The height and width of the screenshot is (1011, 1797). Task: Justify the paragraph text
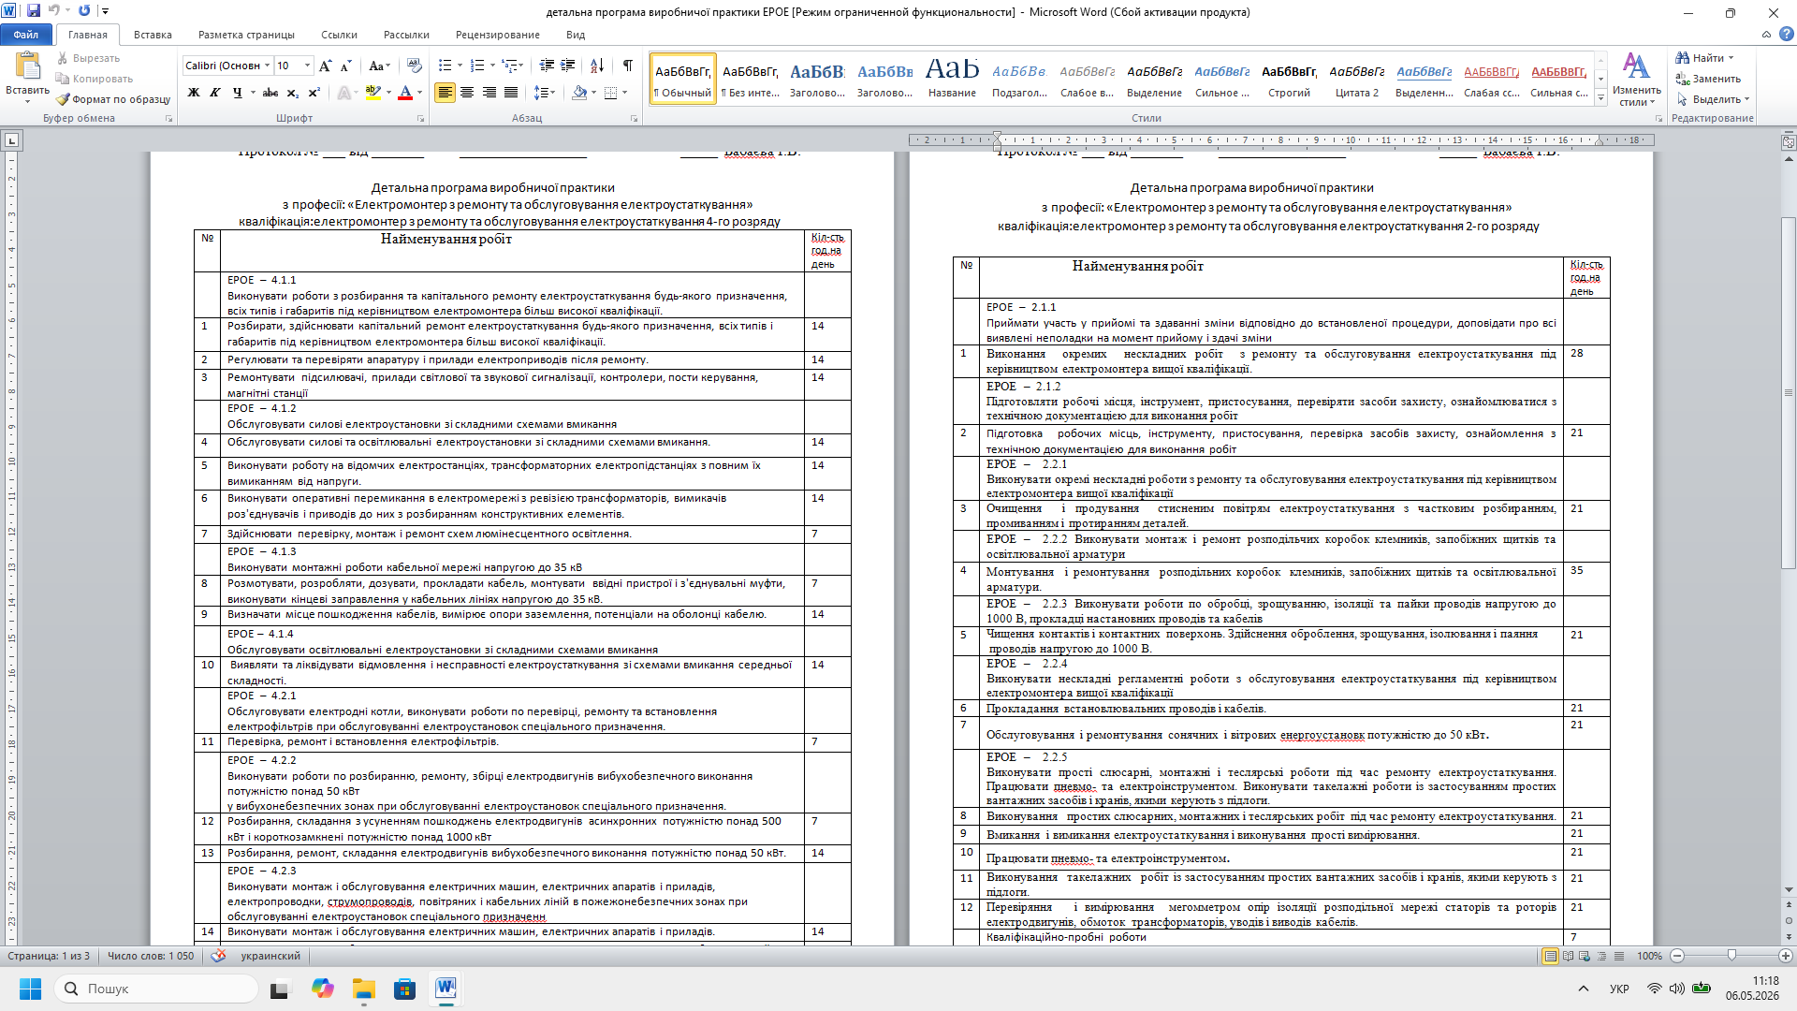[x=510, y=93]
